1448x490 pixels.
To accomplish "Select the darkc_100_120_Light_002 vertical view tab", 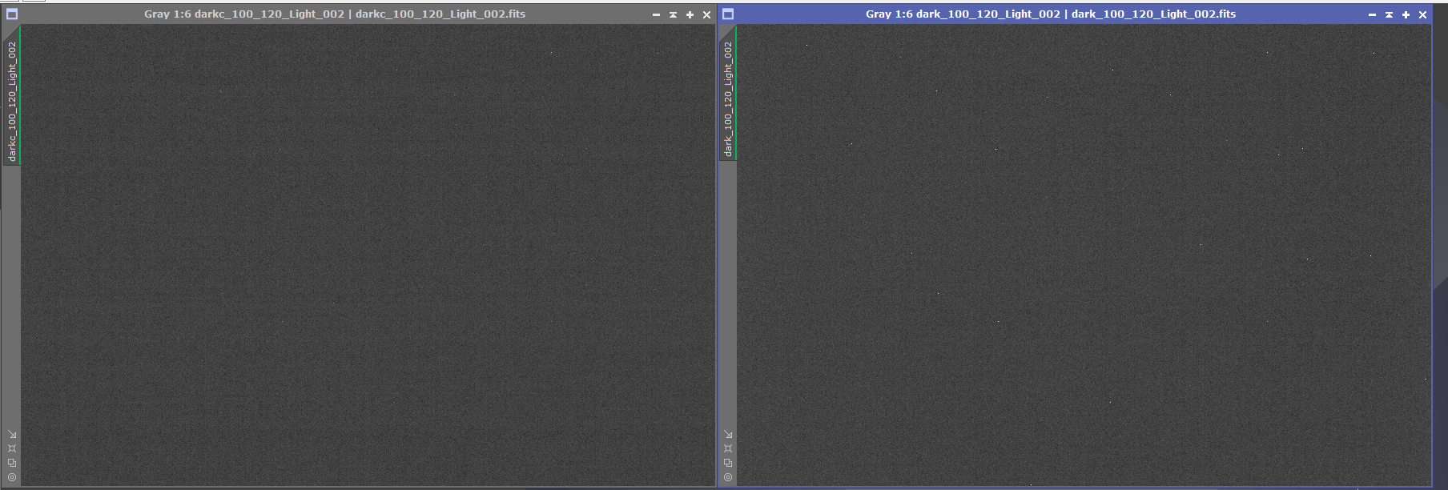I will (11, 95).
